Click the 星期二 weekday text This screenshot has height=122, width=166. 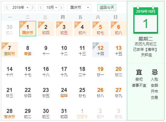pyautogui.click(x=146, y=39)
